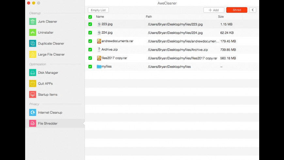Click the File Shredder icon
This screenshot has width=284, height=160.
(x=33, y=123)
